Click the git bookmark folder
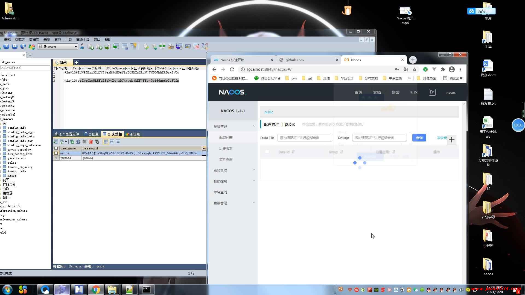525x295 pixels. [307, 78]
